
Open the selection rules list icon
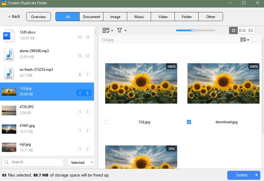point(107,30)
